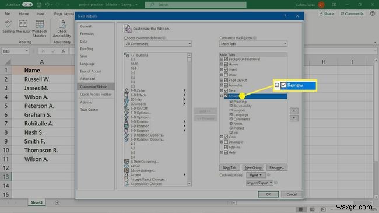Click OK in Excel Options
The height and width of the screenshot is (213, 379).
tap(268, 194)
